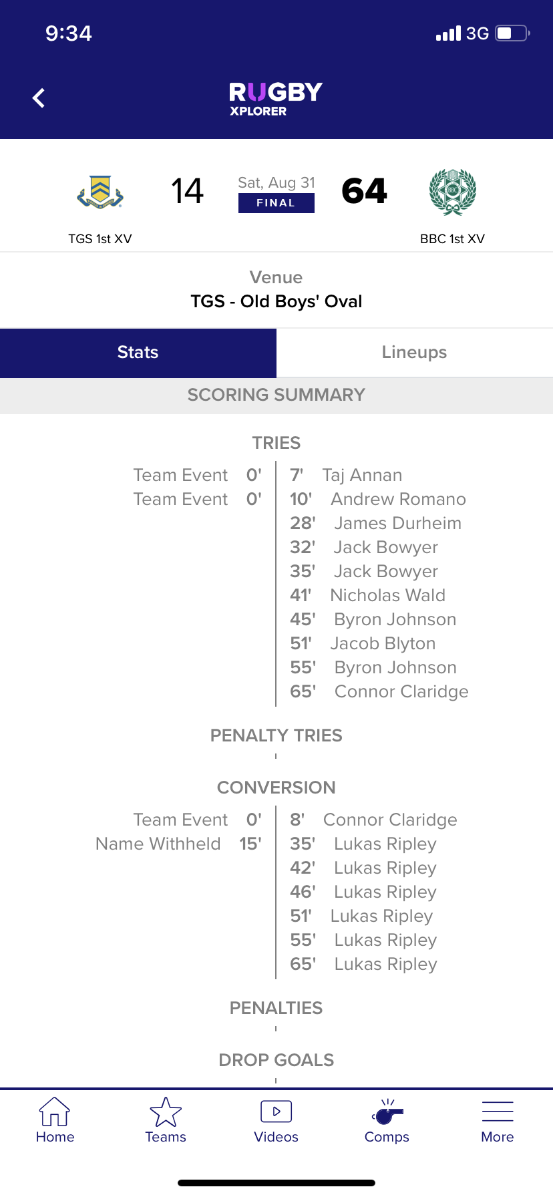Open the Home icon in bottom bar
This screenshot has height=1197, width=553.
pyautogui.click(x=55, y=1112)
